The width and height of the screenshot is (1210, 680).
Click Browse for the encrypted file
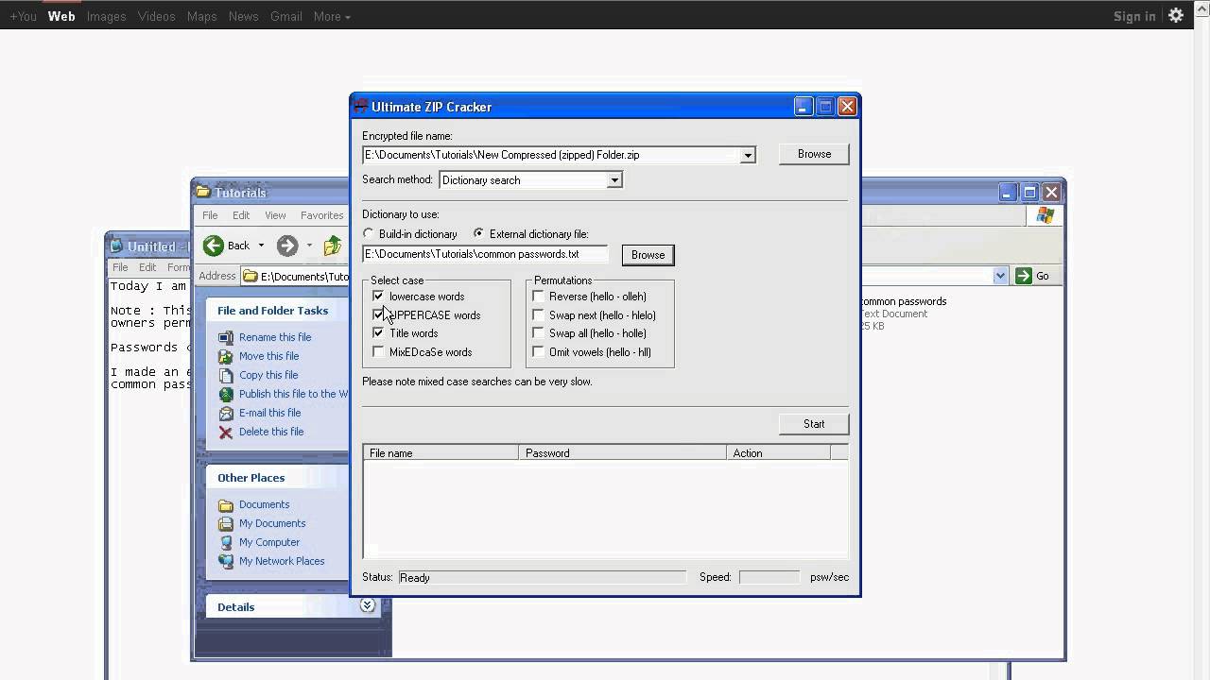[x=814, y=154]
